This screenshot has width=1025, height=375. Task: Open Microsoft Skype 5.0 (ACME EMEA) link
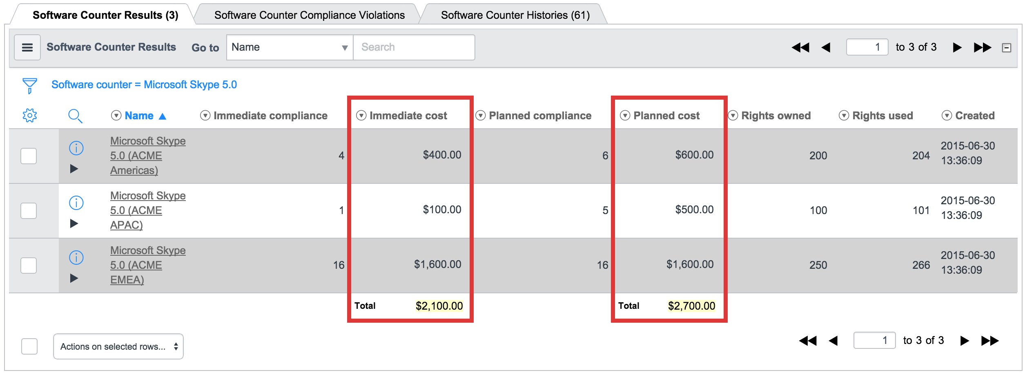coord(148,265)
